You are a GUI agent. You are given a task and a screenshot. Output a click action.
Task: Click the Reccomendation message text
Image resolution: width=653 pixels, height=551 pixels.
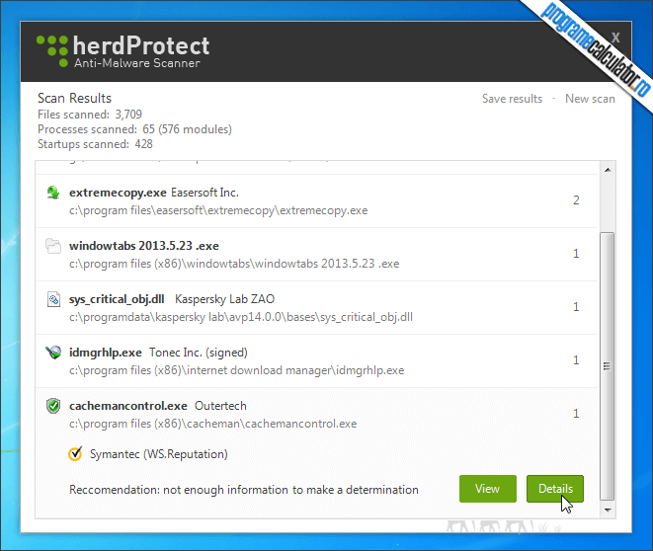(x=244, y=490)
